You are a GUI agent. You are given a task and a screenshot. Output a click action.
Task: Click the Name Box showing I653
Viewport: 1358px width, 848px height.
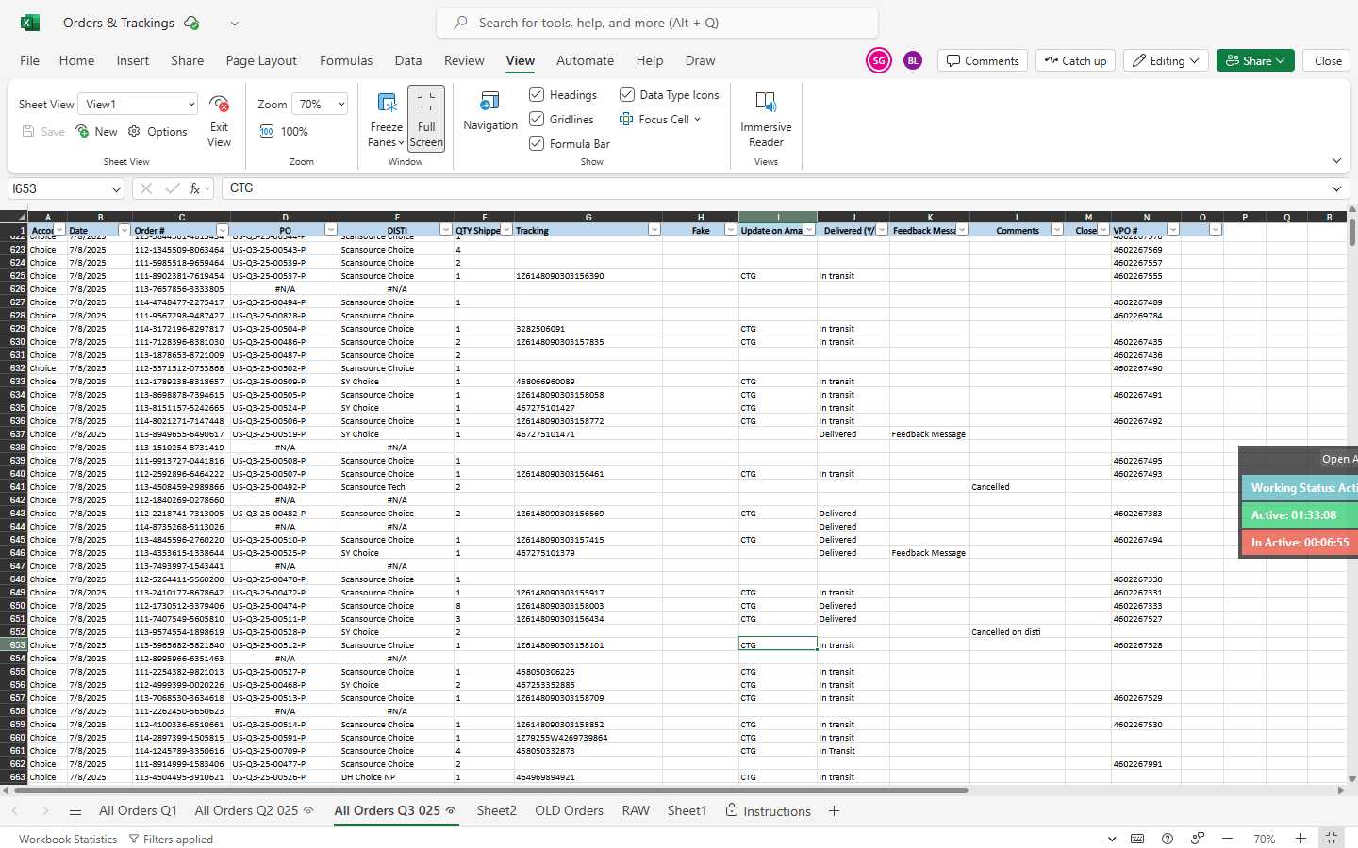click(66, 188)
